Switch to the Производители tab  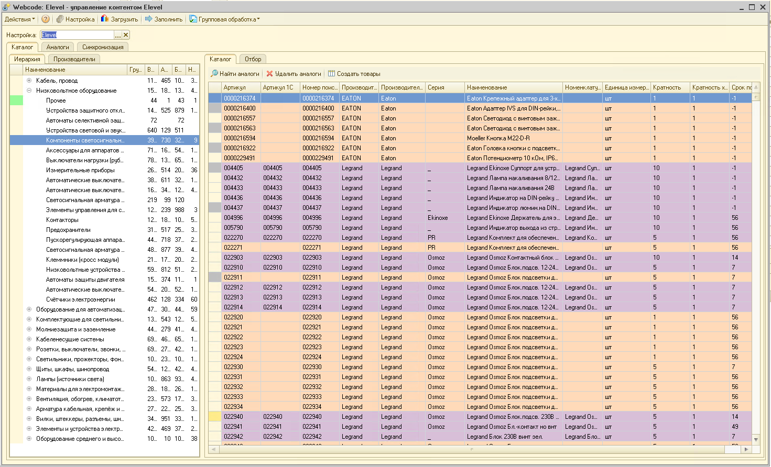(74, 59)
